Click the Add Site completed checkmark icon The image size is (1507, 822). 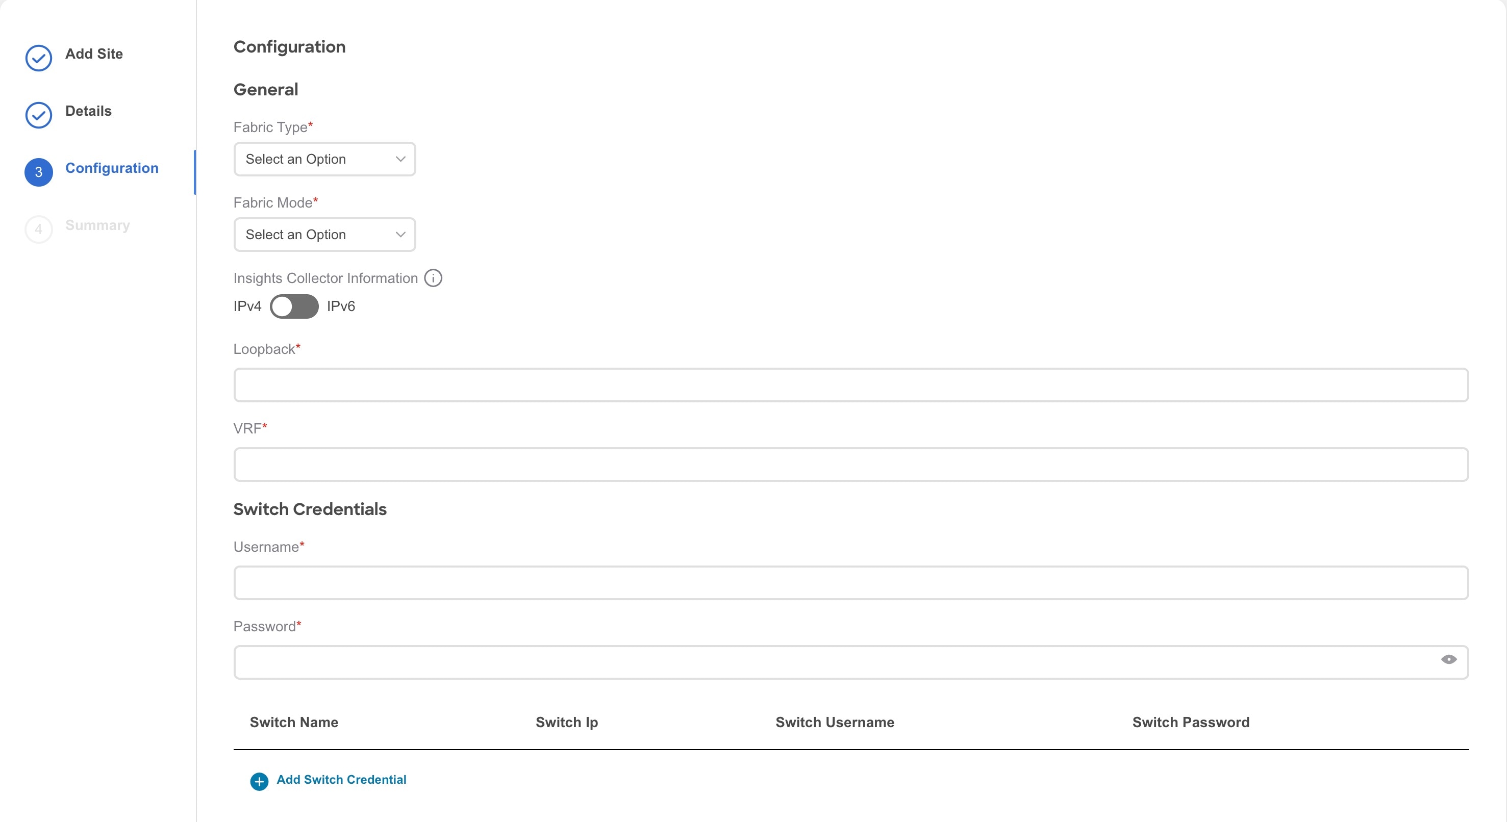[39, 58]
